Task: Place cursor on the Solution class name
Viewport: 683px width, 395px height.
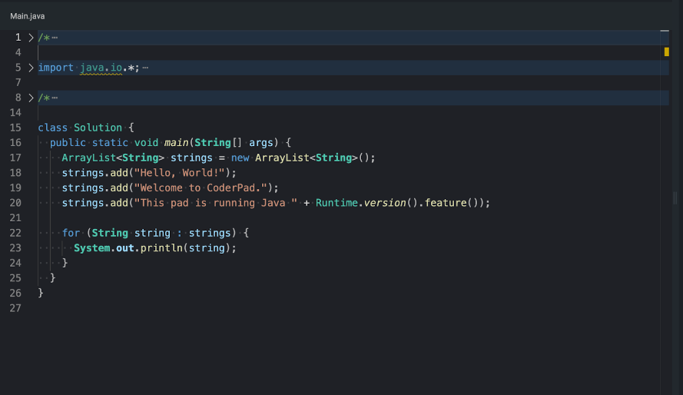Action: 98,128
